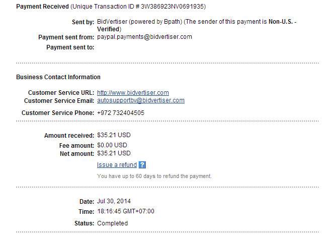The width and height of the screenshot is (334, 235).
Task: Click the Business Contact Information heading
Action: (x=58, y=77)
